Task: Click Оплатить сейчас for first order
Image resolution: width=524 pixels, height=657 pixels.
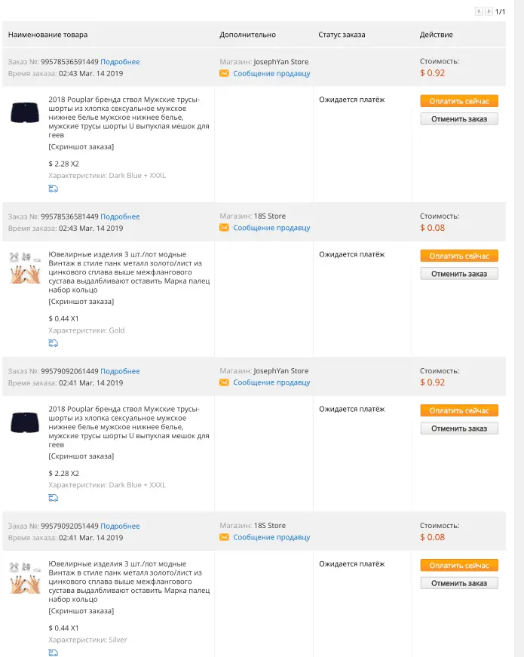Action: (459, 101)
